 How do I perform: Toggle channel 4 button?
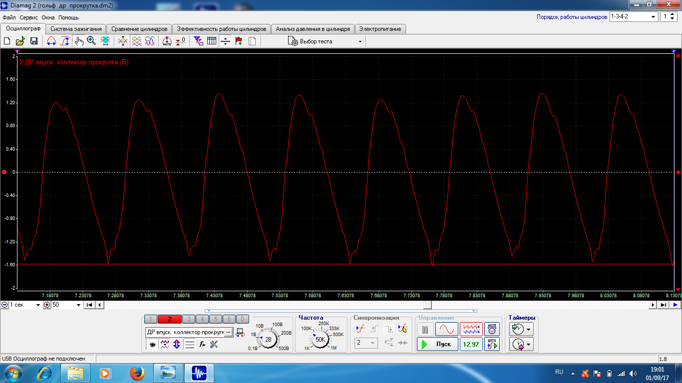[202, 319]
